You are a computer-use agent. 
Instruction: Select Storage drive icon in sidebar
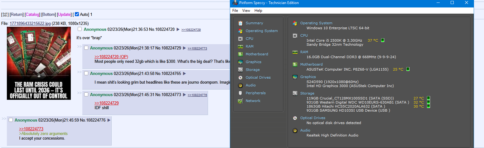(240, 70)
